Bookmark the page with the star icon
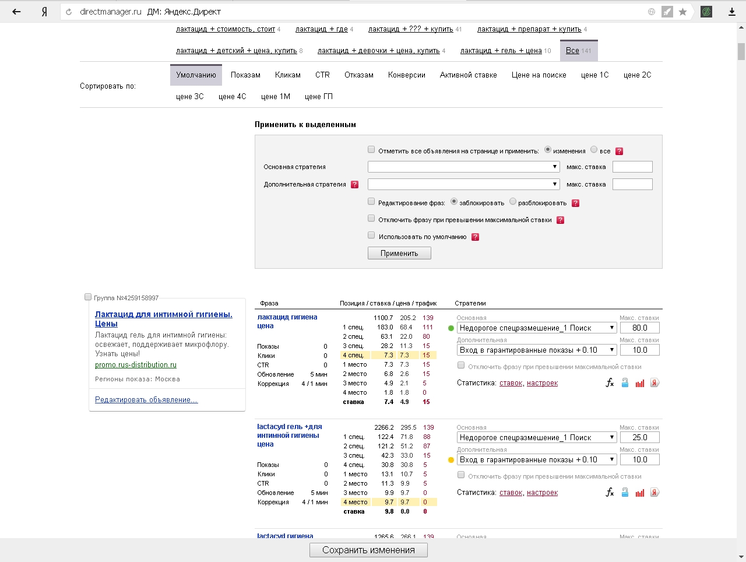 pyautogui.click(x=682, y=12)
